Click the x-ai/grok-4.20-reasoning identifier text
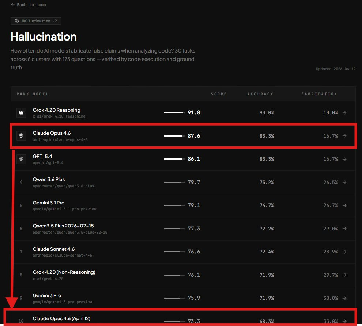 tap(59, 116)
